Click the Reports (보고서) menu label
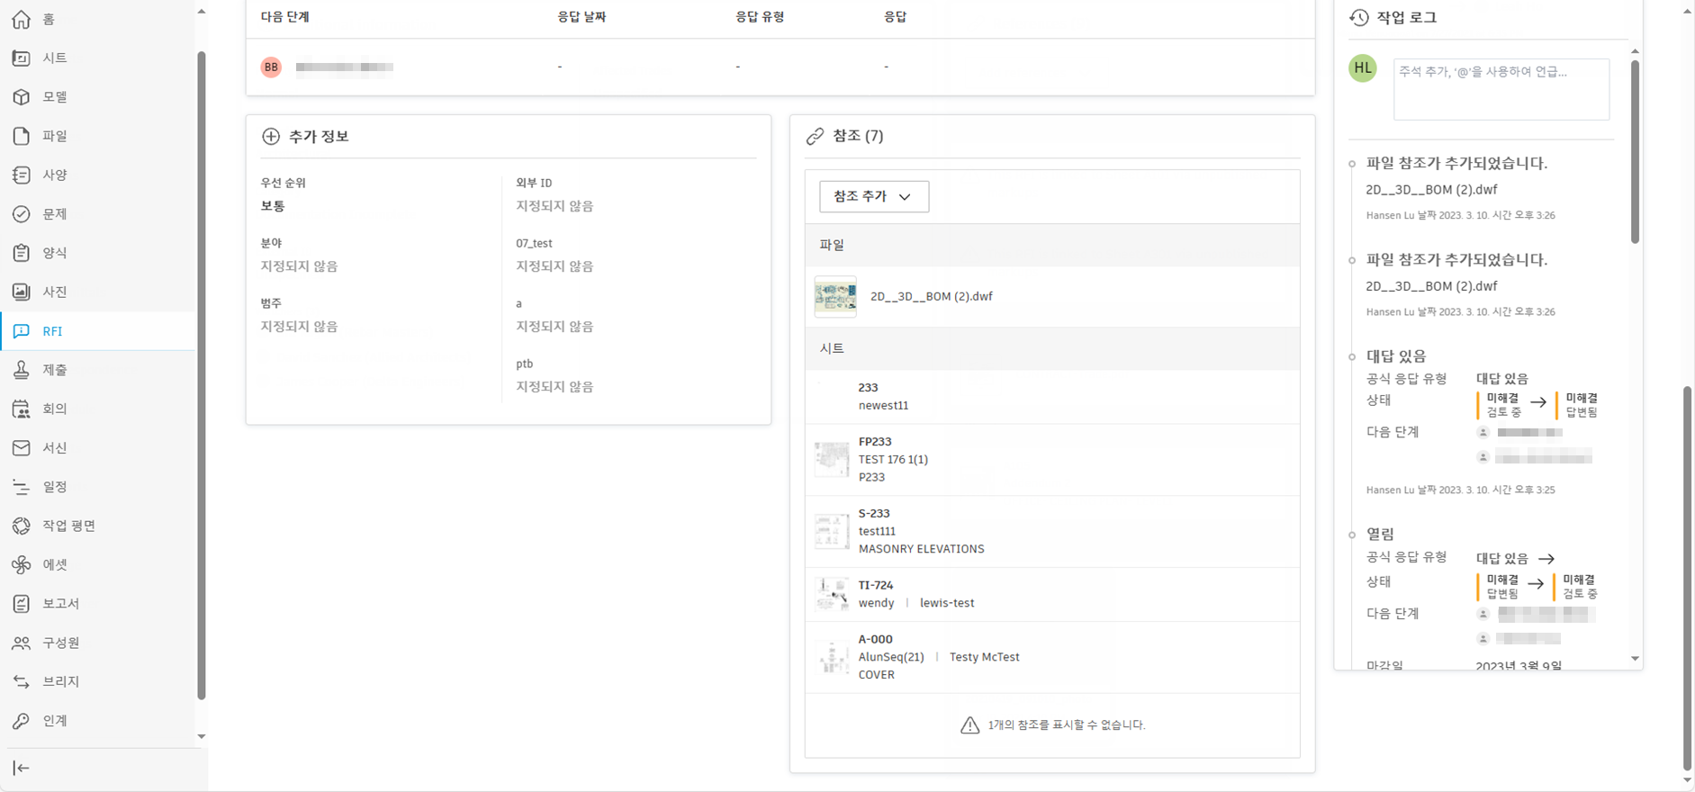The image size is (1695, 792). point(61,604)
